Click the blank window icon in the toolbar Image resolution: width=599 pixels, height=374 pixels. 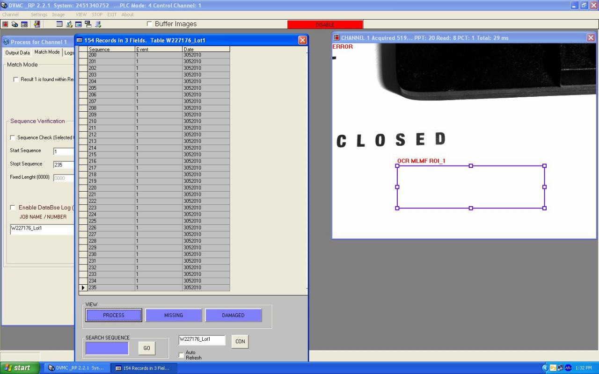(59, 24)
